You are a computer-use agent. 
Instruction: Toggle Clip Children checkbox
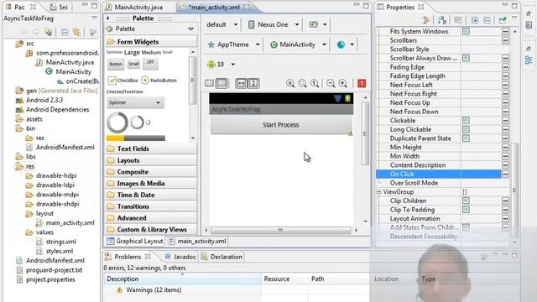coord(466,200)
